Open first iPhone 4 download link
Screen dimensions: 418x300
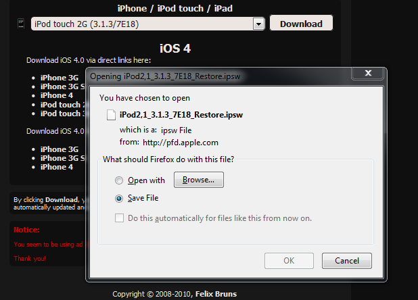[x=57, y=95]
